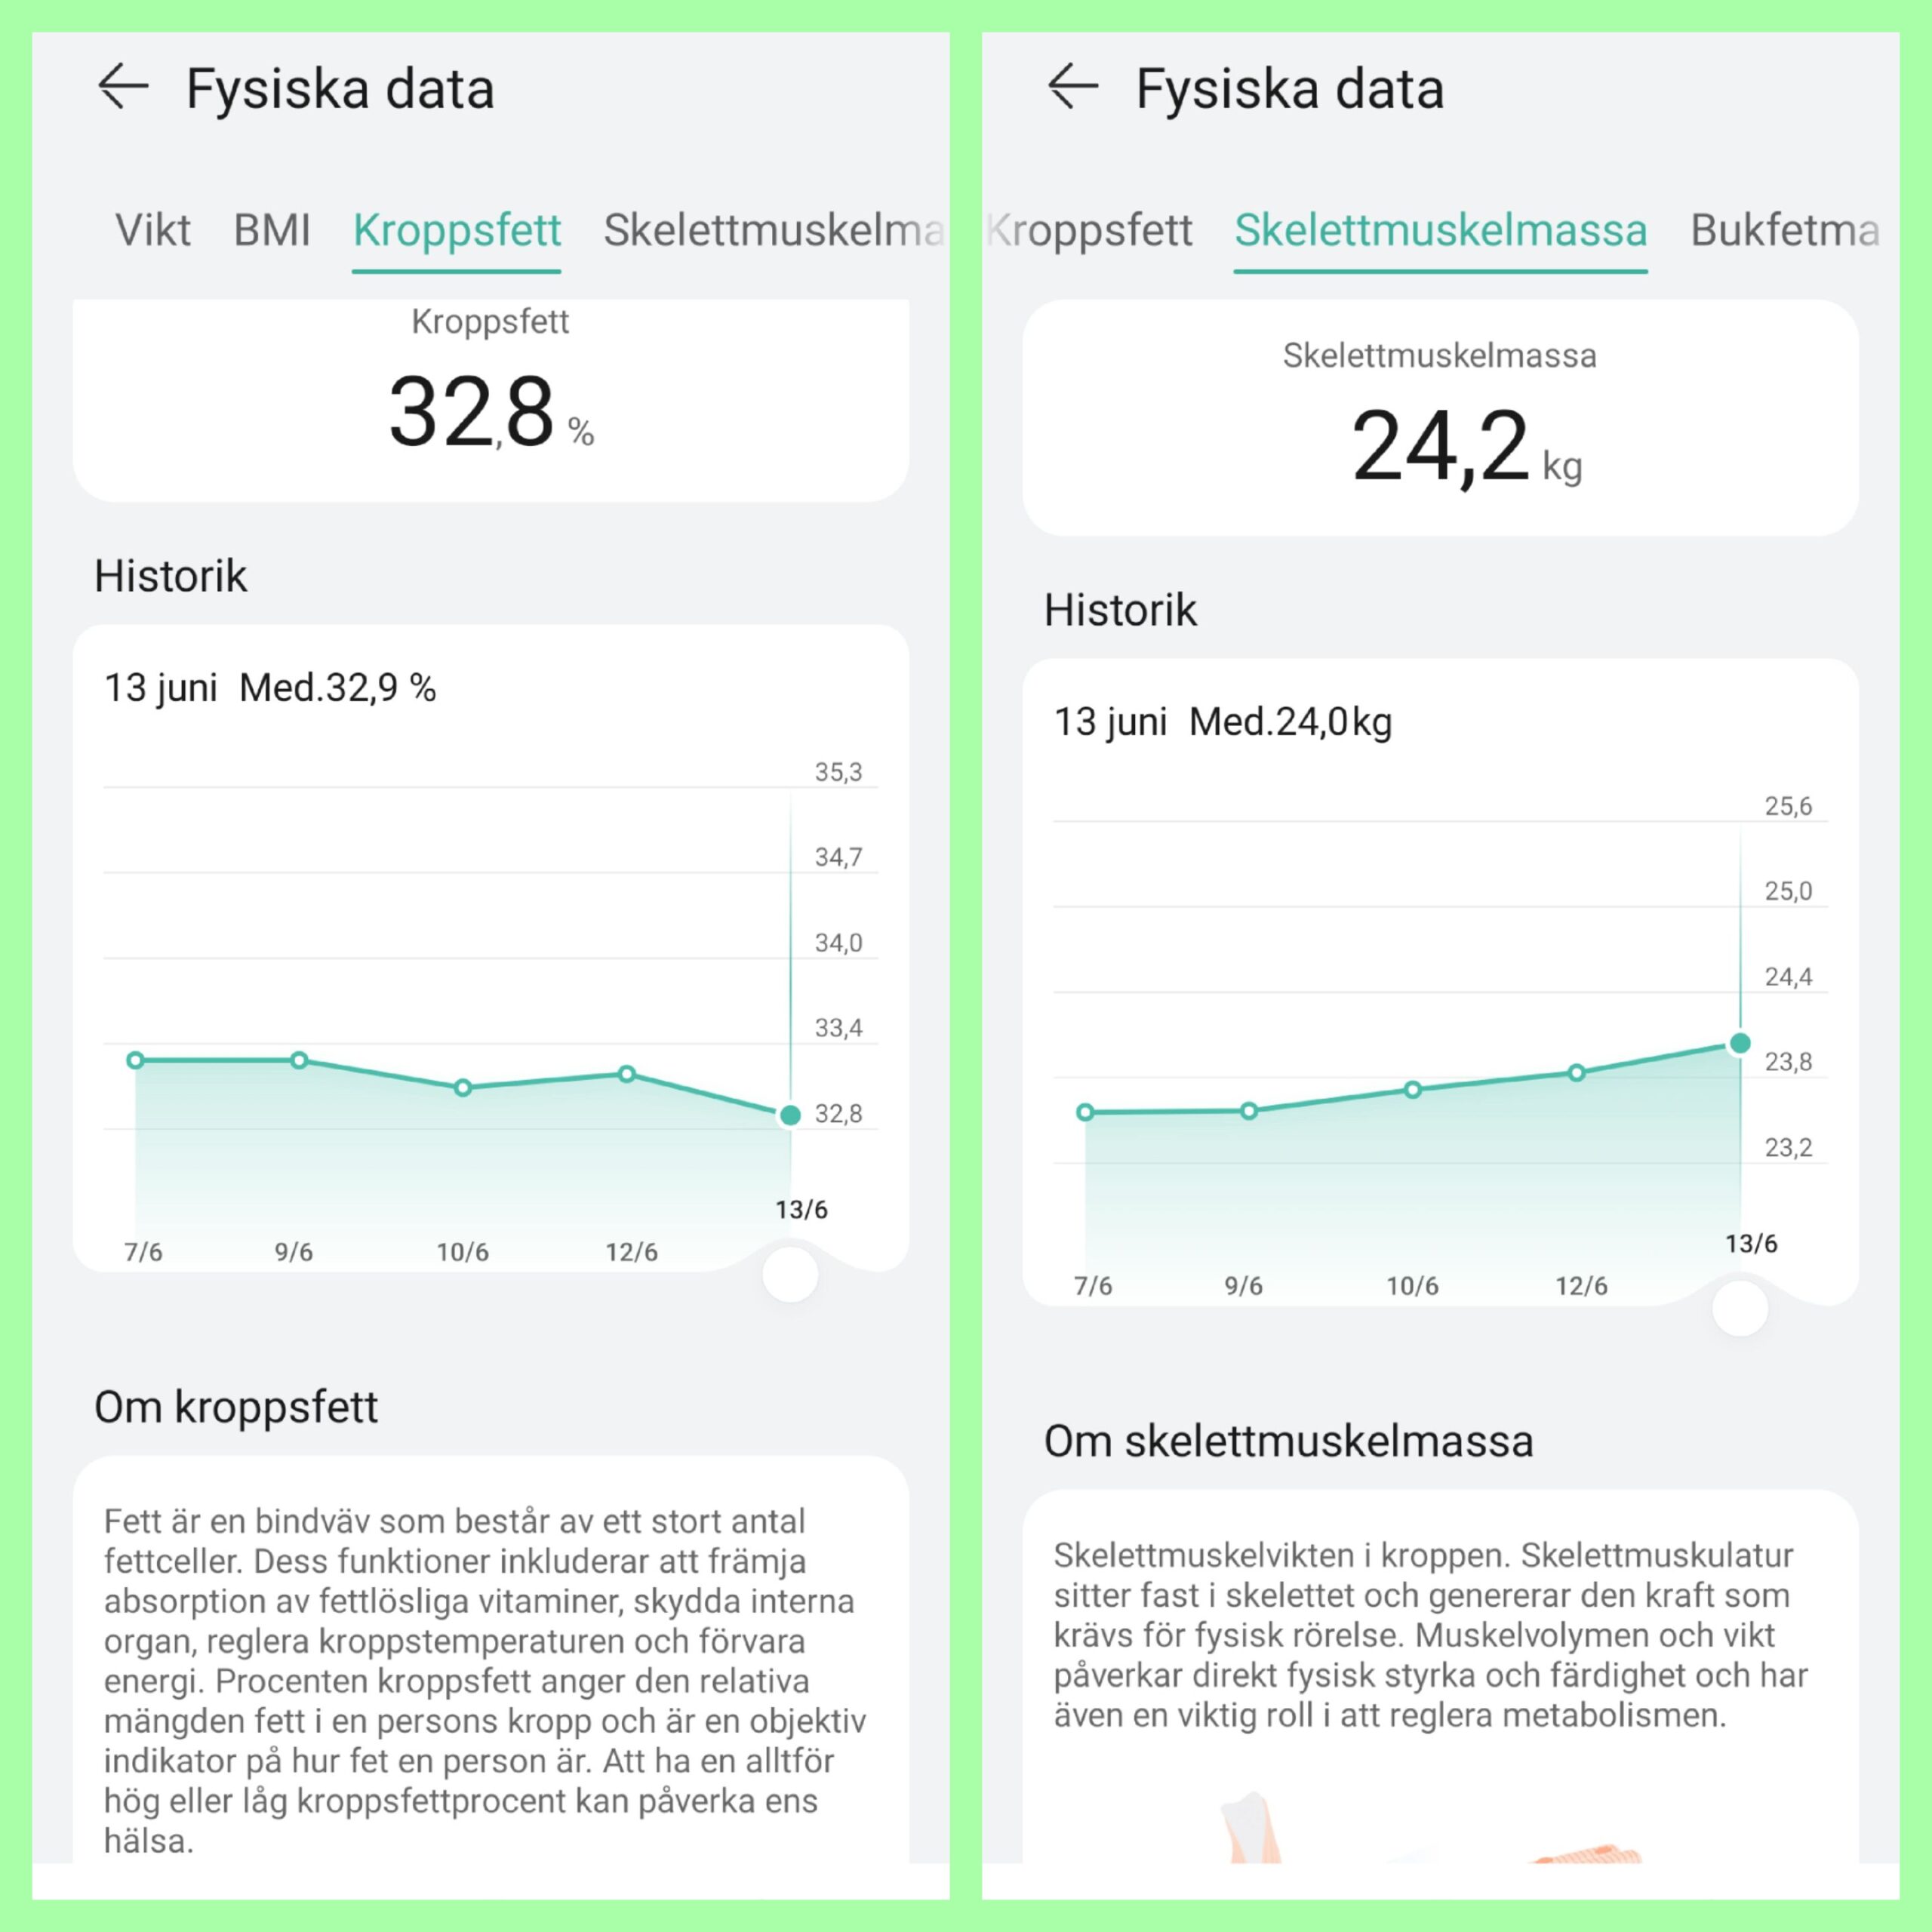Image resolution: width=1932 pixels, height=1932 pixels.
Task: Open the Bukfetma tab
Action: click(x=1784, y=230)
